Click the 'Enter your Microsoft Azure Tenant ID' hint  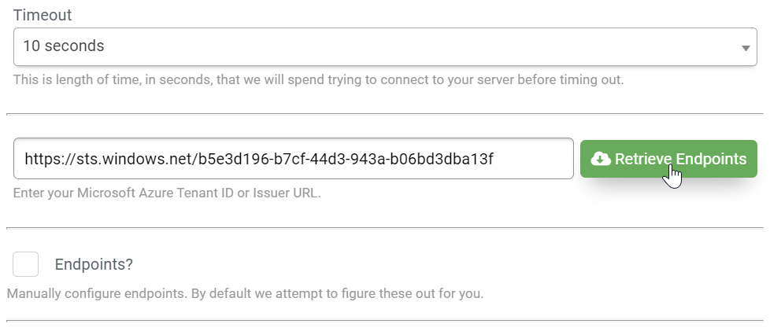point(167,192)
